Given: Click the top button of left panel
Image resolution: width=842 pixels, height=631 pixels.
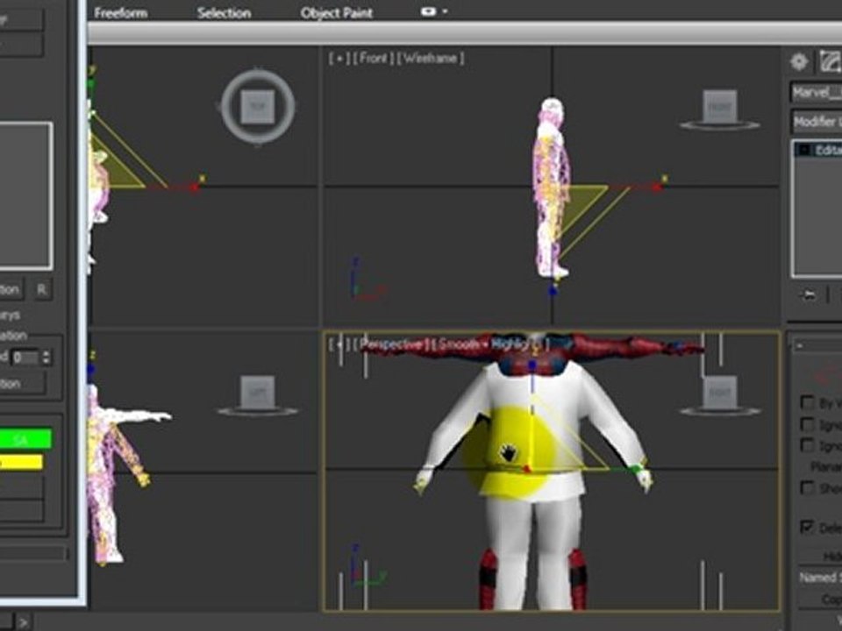Looking at the screenshot, I should (20, 20).
